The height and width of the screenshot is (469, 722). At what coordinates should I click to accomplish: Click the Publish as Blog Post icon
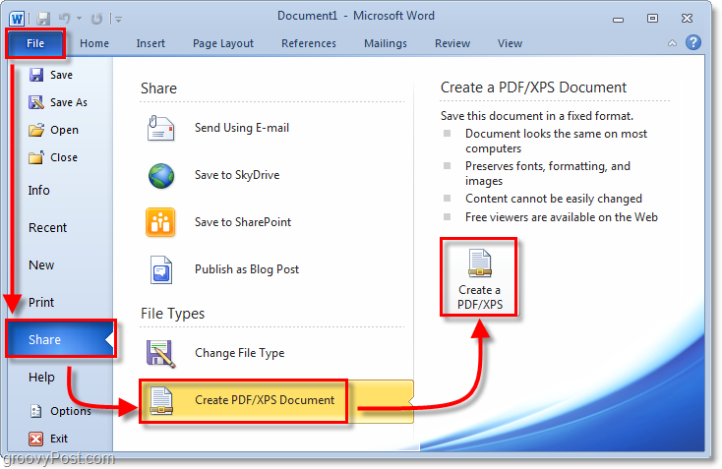click(x=161, y=269)
